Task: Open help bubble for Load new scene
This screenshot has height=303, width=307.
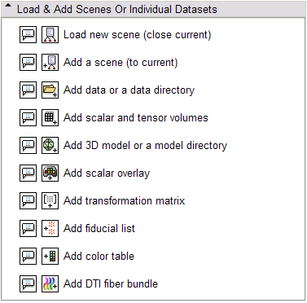Action: click(28, 34)
